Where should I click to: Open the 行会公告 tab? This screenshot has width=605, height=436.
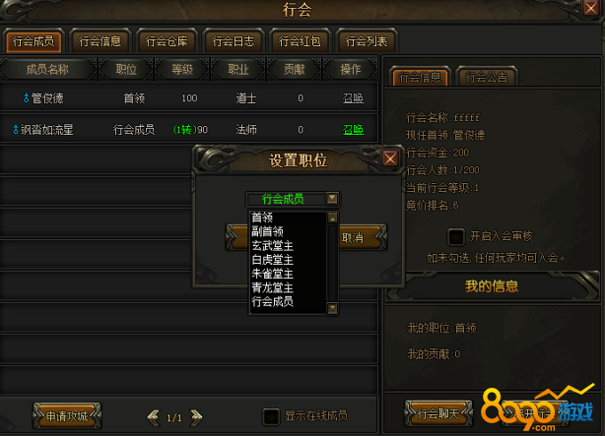click(486, 77)
